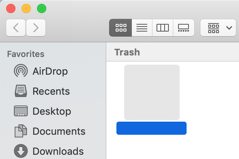Click the Trash location header
Viewport: 239px width, 159px height.
(127, 52)
